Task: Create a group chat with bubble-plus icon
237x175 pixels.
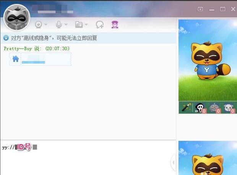Action: point(100,24)
